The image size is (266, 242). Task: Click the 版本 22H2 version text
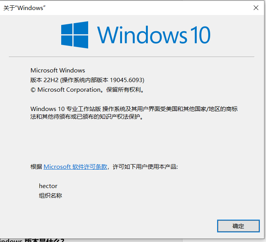click(44, 80)
